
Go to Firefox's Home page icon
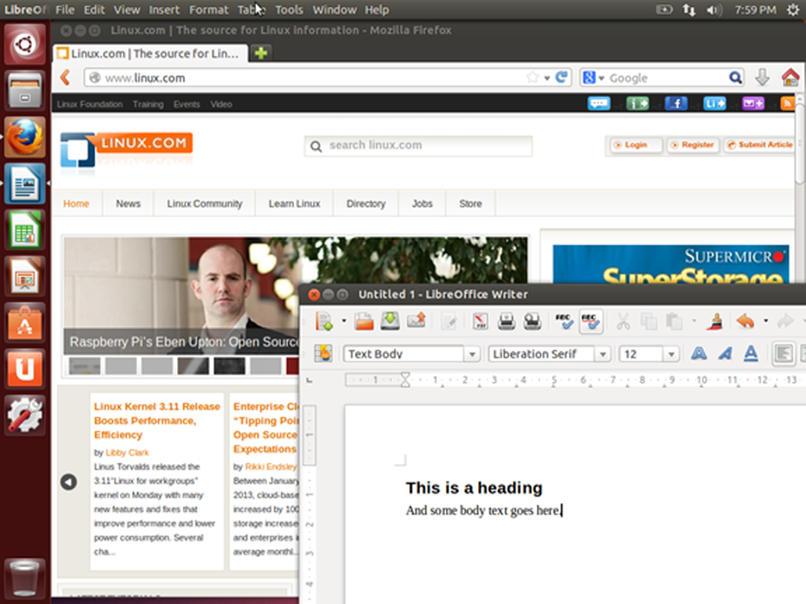click(790, 77)
